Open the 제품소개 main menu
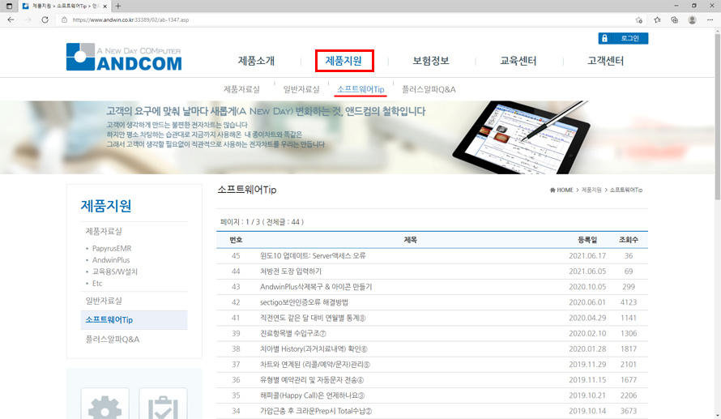Screen dimensions: 721x419 click(256, 61)
